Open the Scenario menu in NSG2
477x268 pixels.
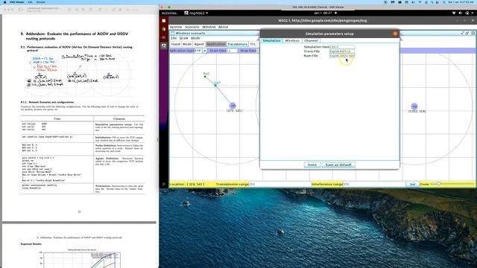pos(192,27)
